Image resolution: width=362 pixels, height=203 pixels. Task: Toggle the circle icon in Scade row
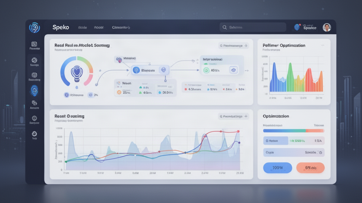coord(320,152)
